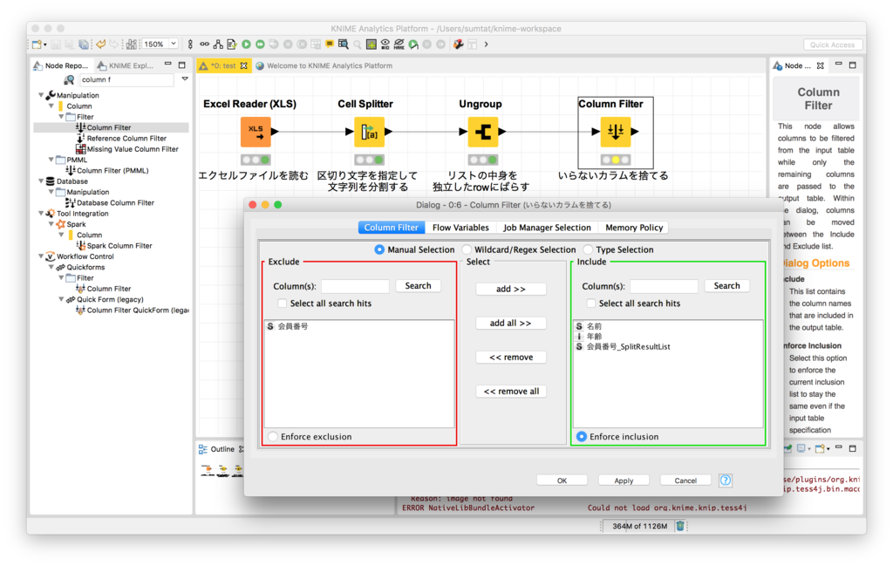893x566 pixels.
Task: Click the Save All toolbar icon
Action: 84,44
